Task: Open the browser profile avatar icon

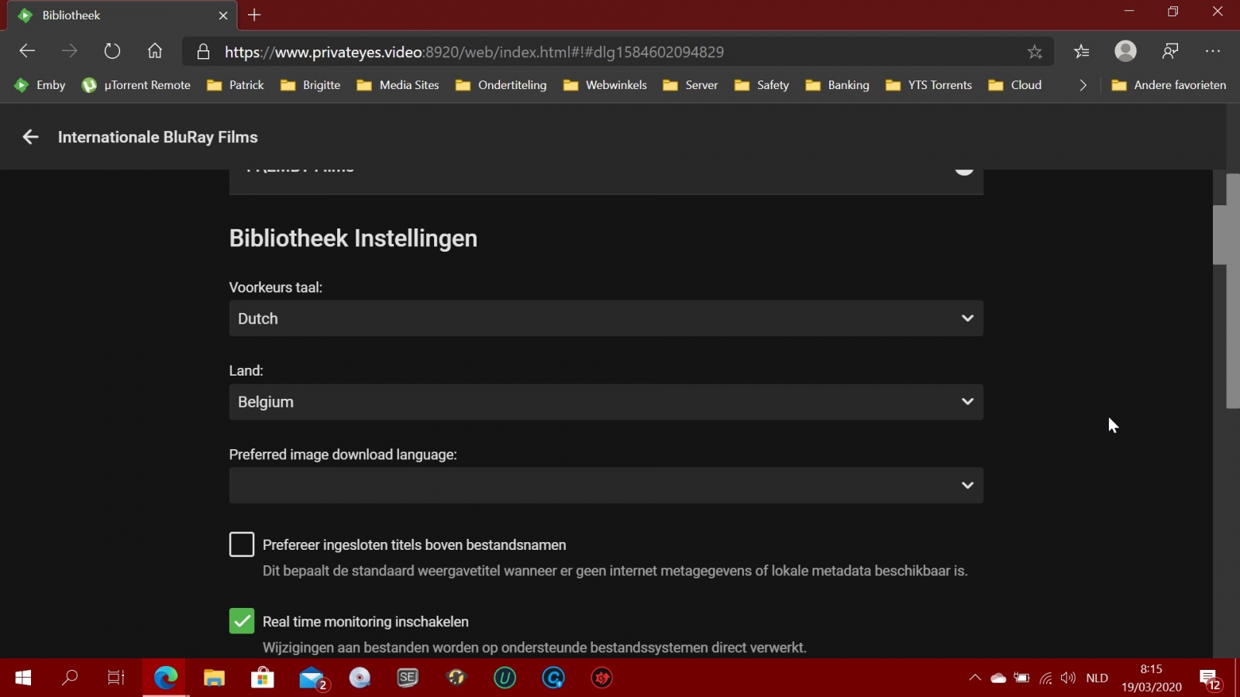Action: (1125, 51)
